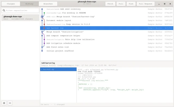Click green graph dot for Fix wording commit
Screen dimensions: 174x107
[x=44, y=13]
